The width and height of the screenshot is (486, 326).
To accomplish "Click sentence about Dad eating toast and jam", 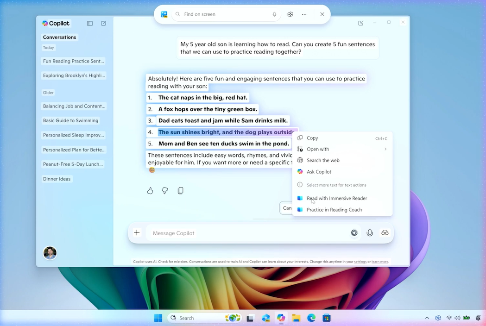I will (x=223, y=120).
